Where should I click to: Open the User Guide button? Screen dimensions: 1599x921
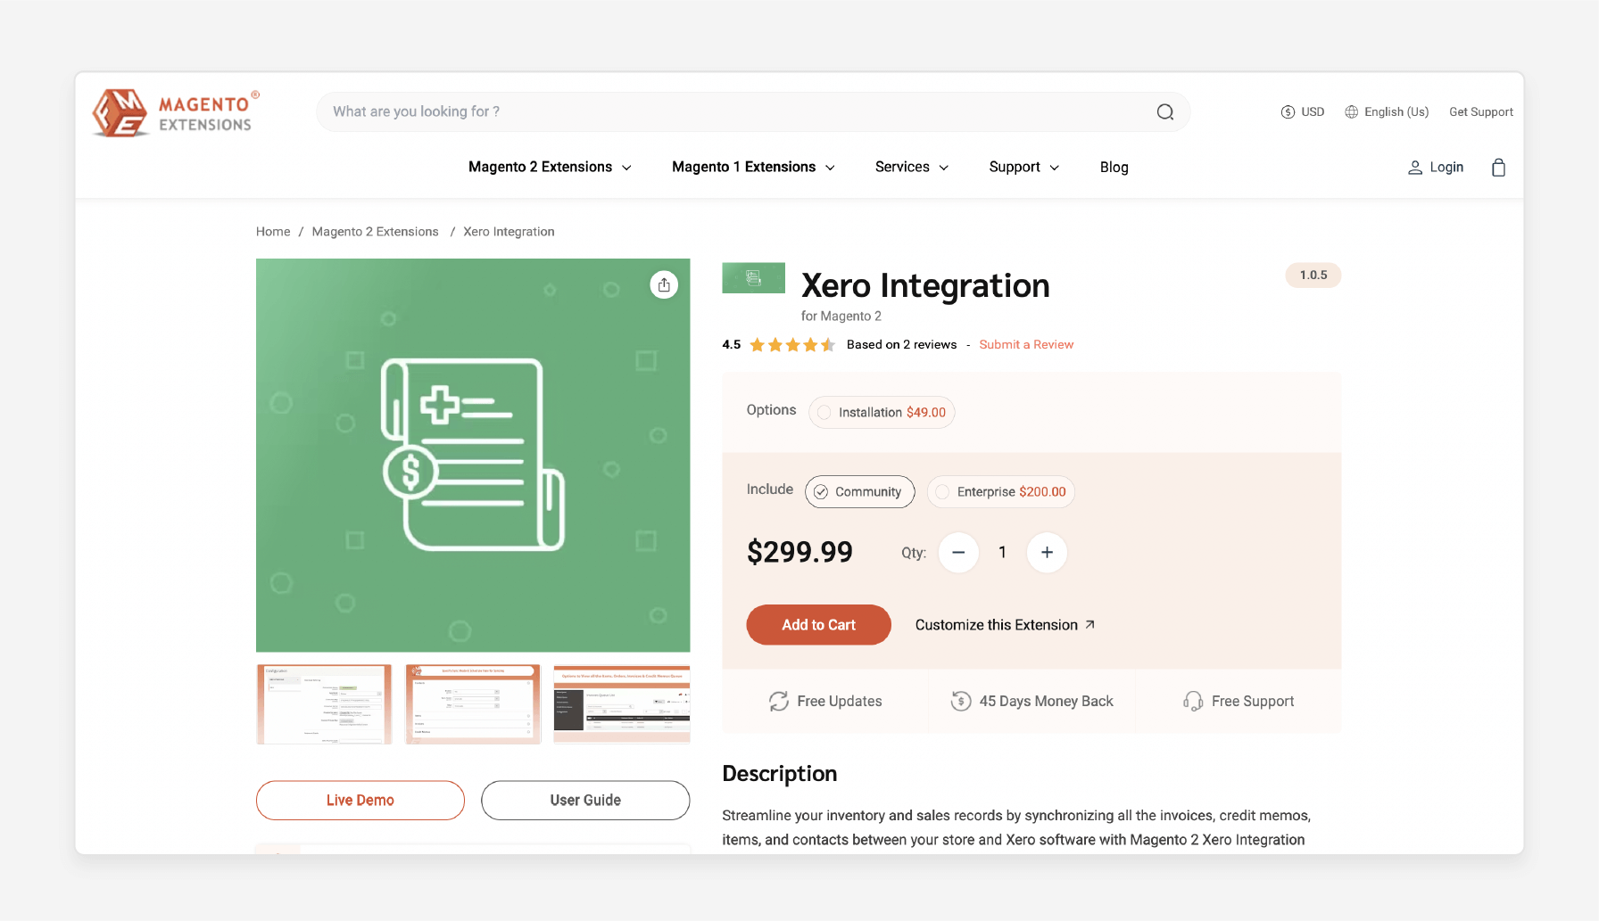click(x=585, y=801)
